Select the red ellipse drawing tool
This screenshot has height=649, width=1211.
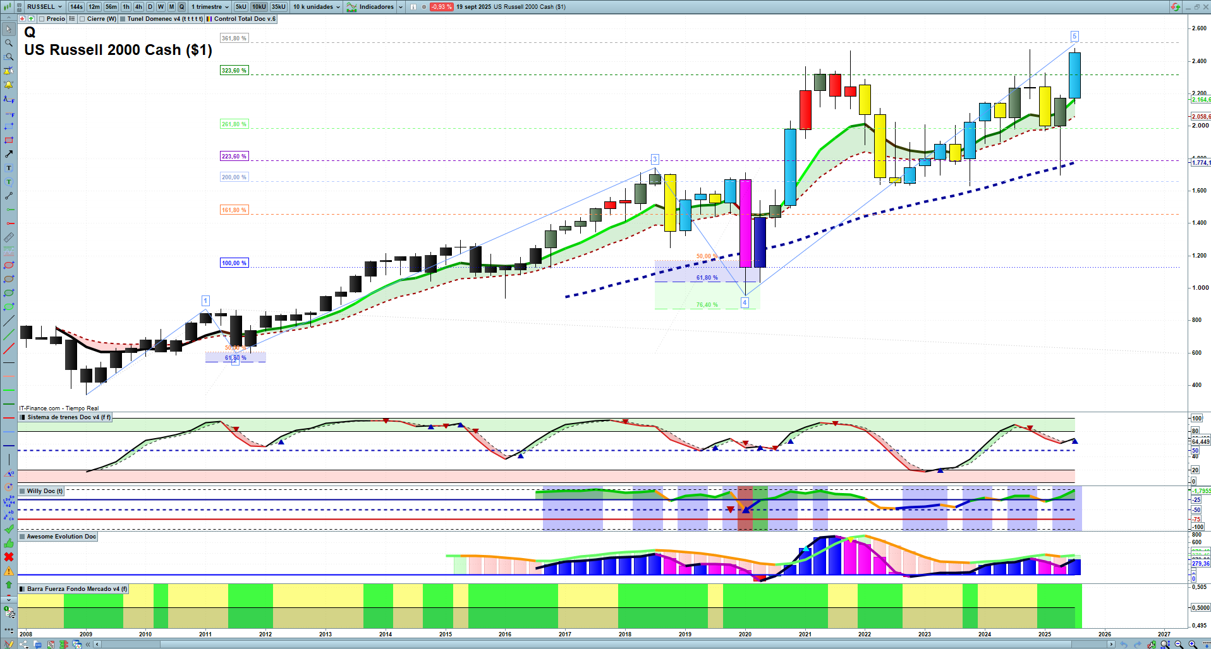9,265
